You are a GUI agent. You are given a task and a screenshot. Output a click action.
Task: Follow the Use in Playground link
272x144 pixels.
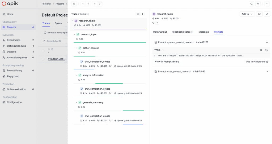pos(257,62)
